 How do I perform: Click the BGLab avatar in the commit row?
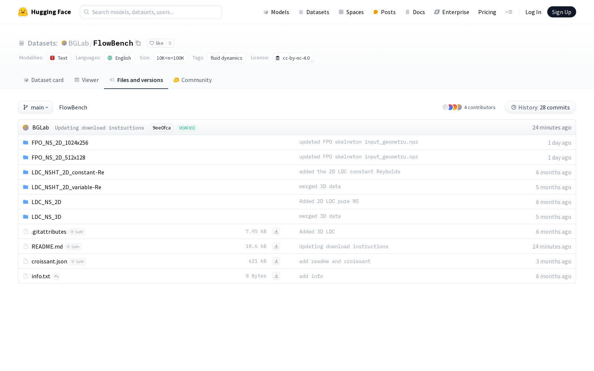point(26,128)
